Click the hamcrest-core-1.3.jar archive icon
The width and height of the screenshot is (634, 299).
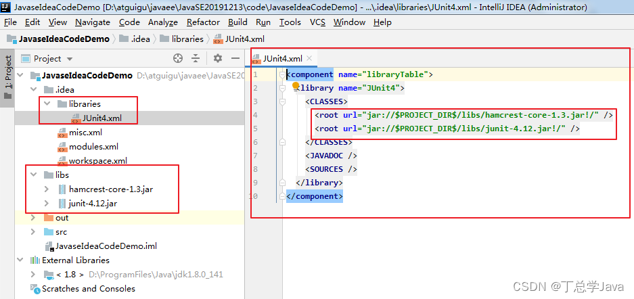(x=62, y=189)
